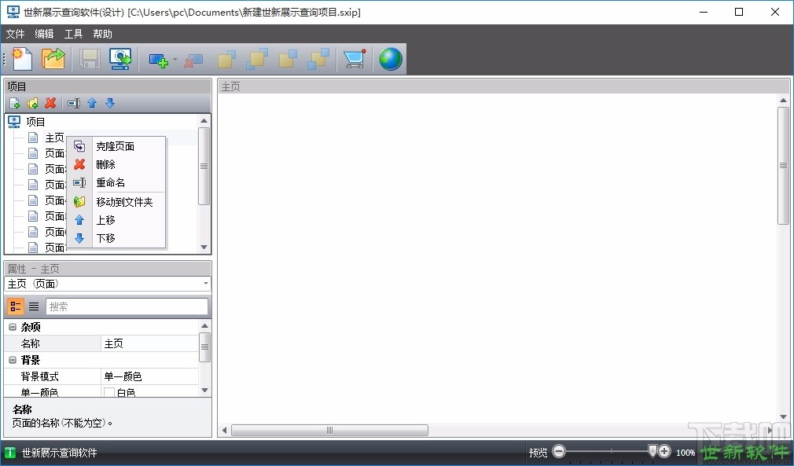Add a new page in 项目 panel

(15, 103)
